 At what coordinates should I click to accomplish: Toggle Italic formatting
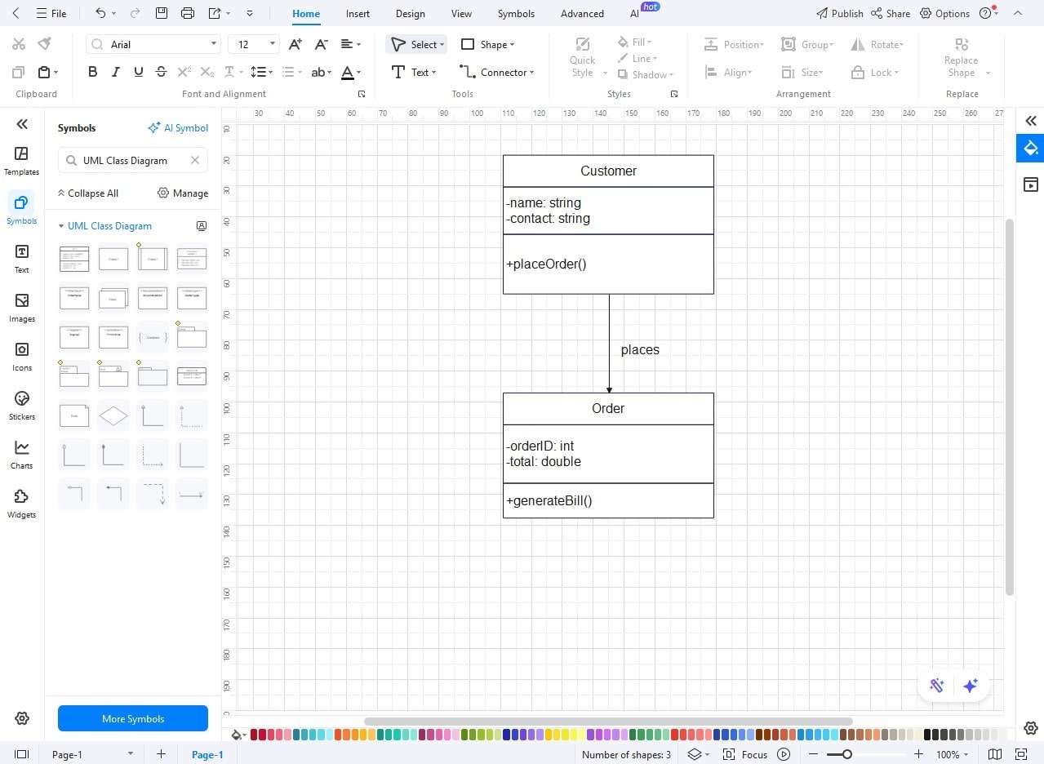115,72
